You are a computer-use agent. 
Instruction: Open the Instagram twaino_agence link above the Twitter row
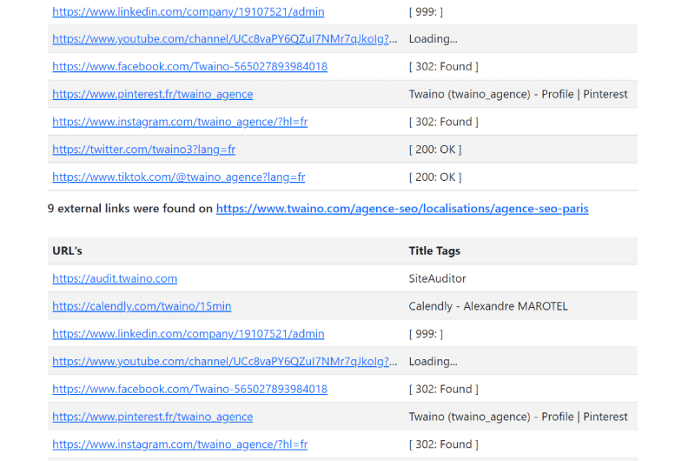click(180, 122)
